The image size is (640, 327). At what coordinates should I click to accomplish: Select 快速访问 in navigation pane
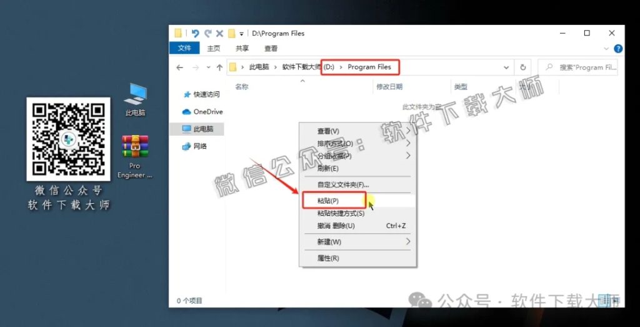[x=202, y=94]
